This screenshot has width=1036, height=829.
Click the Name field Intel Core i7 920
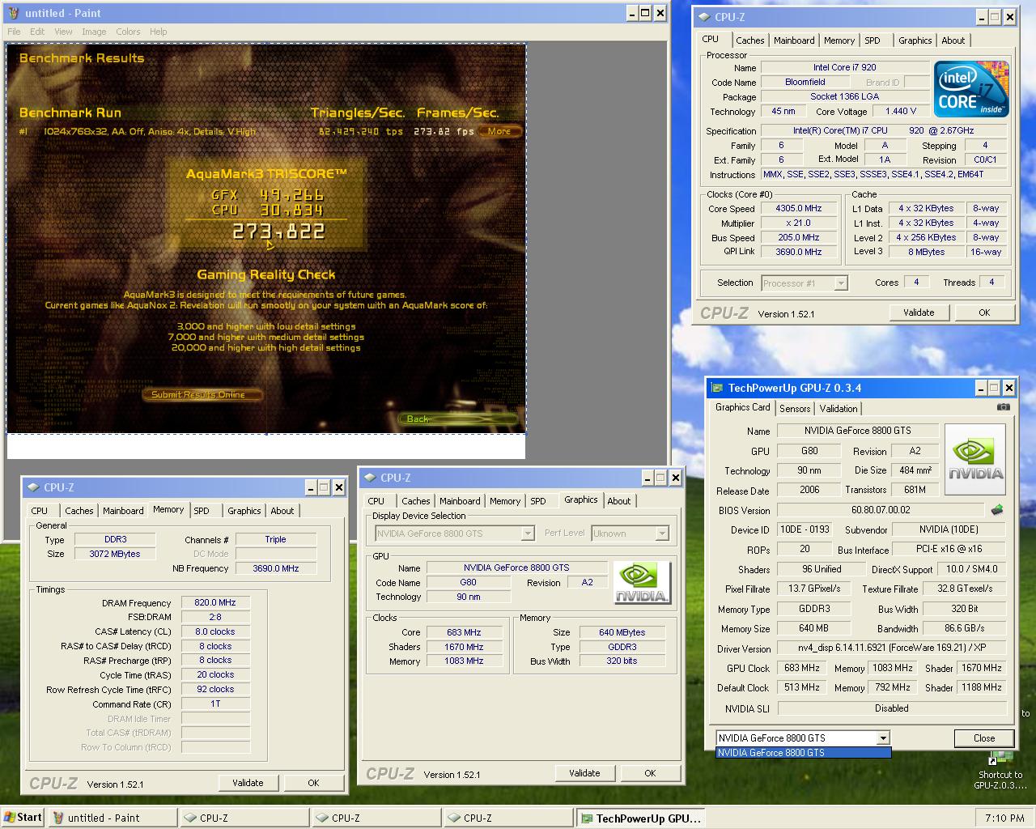844,67
